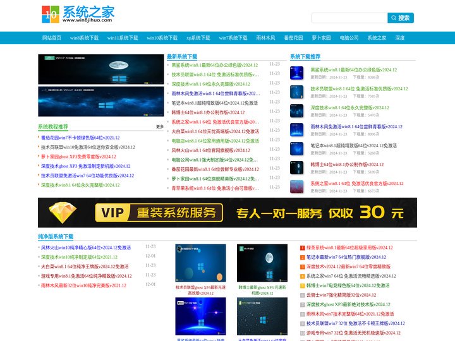Click the 深度技术win8.1 recommended thumbnail icon
Image resolution: width=455 pixels, height=341 pixels.
[296, 111]
